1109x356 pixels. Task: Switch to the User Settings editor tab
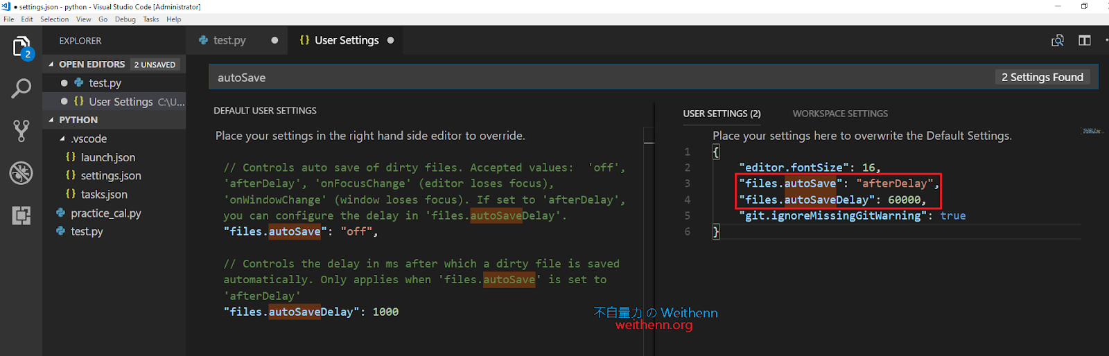pyautogui.click(x=347, y=40)
